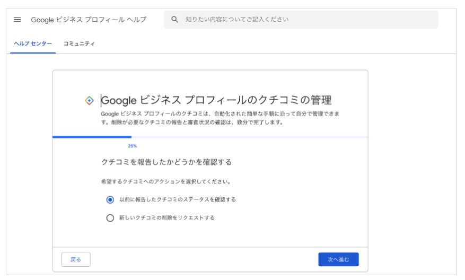Screen dimensions: 465x280
Task: Click the 25% progress label
Action: click(x=132, y=146)
